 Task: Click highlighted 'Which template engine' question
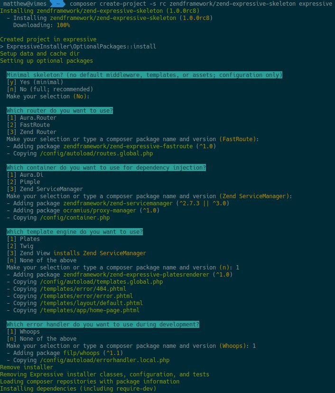coord(75,232)
